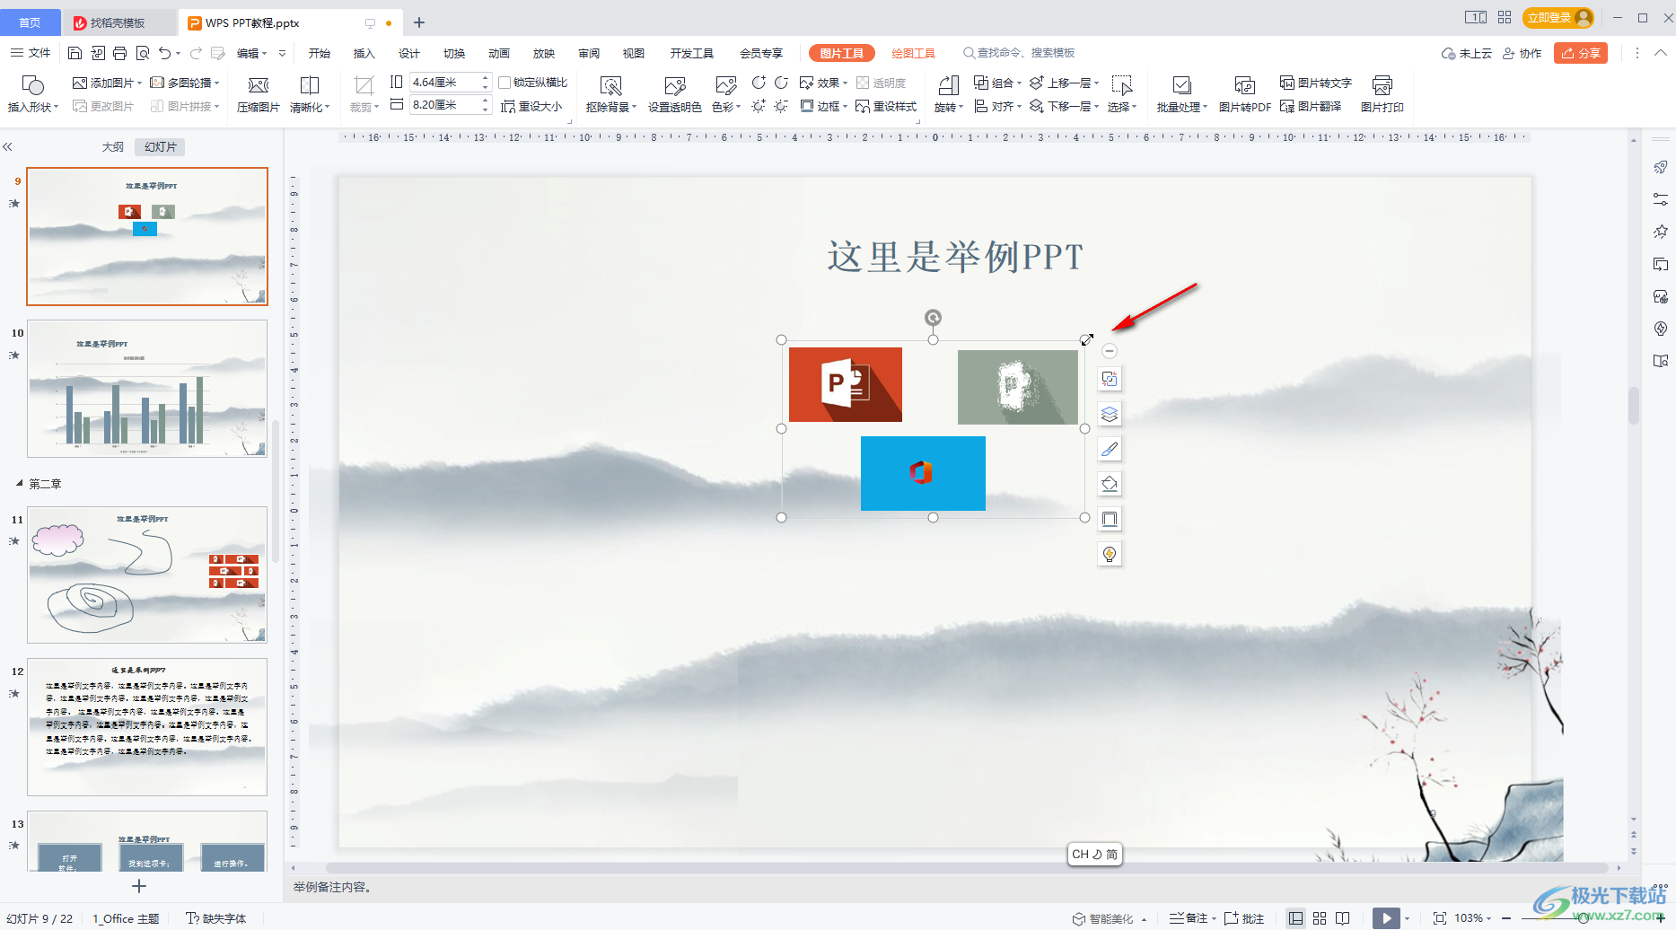Image resolution: width=1676 pixels, height=930 pixels.
Task: Switch to slide sorter view in status bar
Action: click(1319, 918)
